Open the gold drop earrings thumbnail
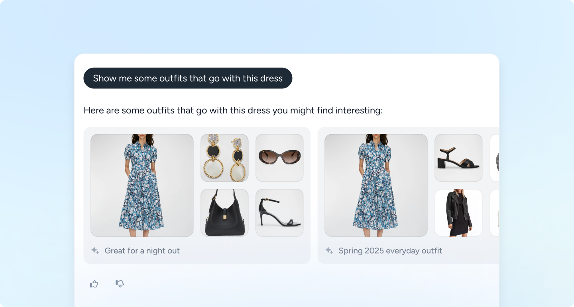 coord(224,158)
